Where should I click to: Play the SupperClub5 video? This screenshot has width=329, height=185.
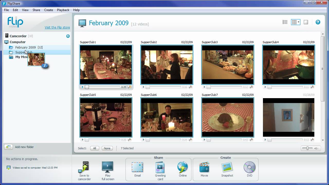coord(82,140)
